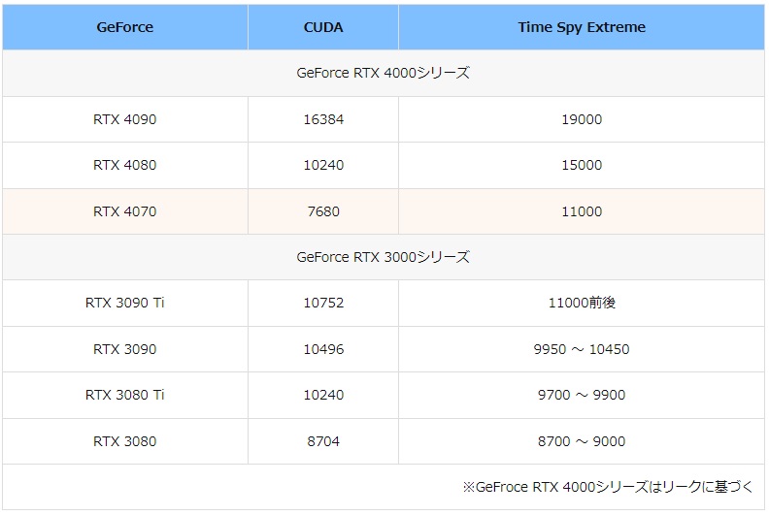Select the 10496 CUDA value cell
The height and width of the screenshot is (515, 769).
[322, 349]
